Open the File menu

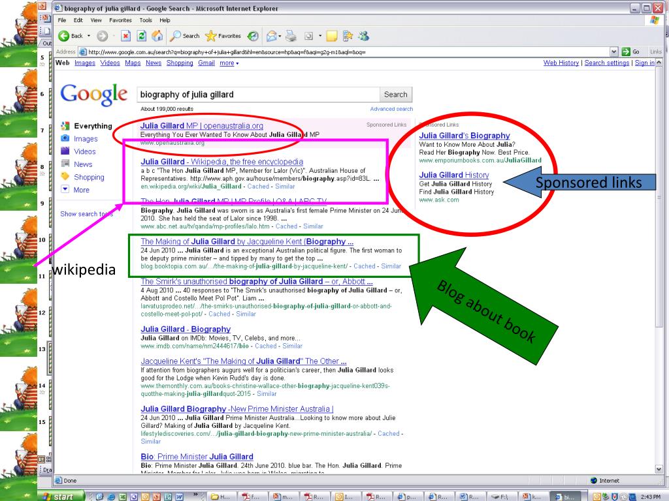point(62,20)
